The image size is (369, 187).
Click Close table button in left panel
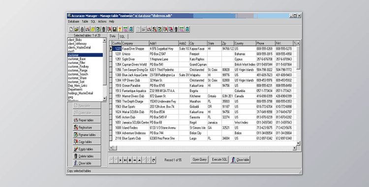[87, 163]
